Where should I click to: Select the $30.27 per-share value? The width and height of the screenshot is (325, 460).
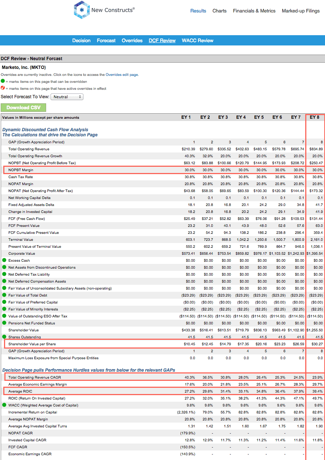tap(317, 344)
